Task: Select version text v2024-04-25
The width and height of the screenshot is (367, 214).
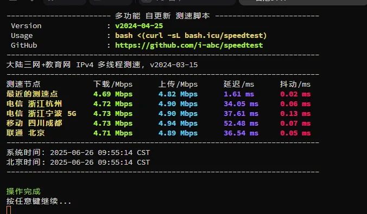Action: pyautogui.click(x=139, y=25)
